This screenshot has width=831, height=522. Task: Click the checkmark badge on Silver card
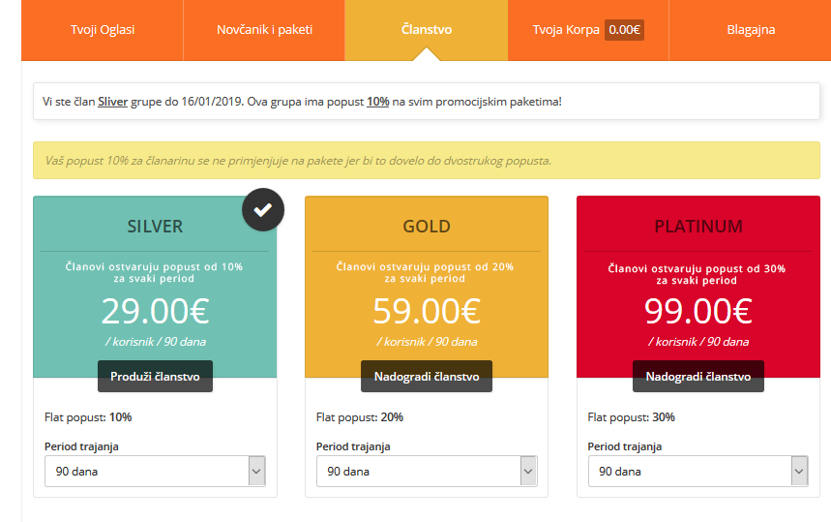[263, 209]
